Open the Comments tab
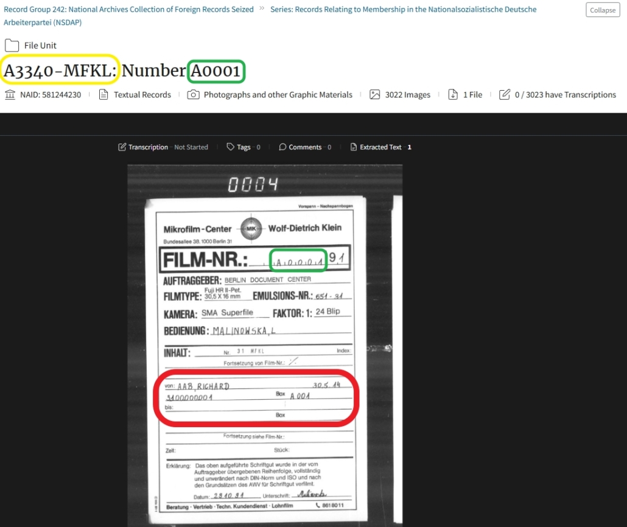Viewport: 627px width, 527px height. pos(303,147)
